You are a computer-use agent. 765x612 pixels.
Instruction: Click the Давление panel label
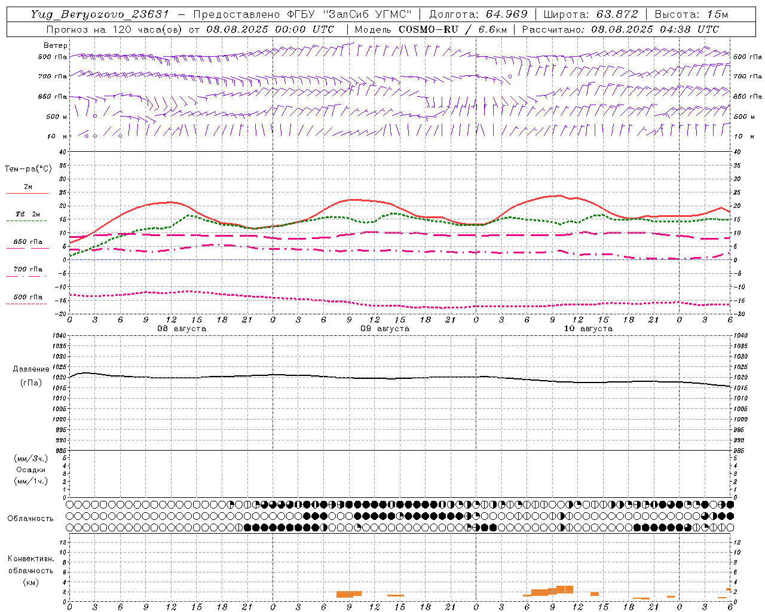tap(31, 369)
